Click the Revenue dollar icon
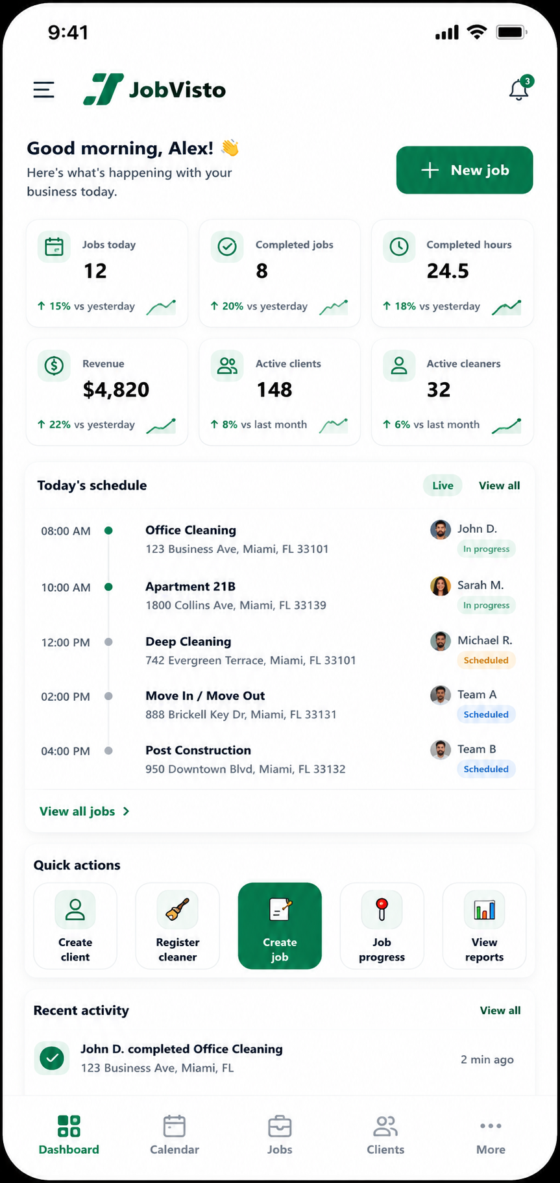Image resolution: width=560 pixels, height=1183 pixels. pyautogui.click(x=54, y=365)
